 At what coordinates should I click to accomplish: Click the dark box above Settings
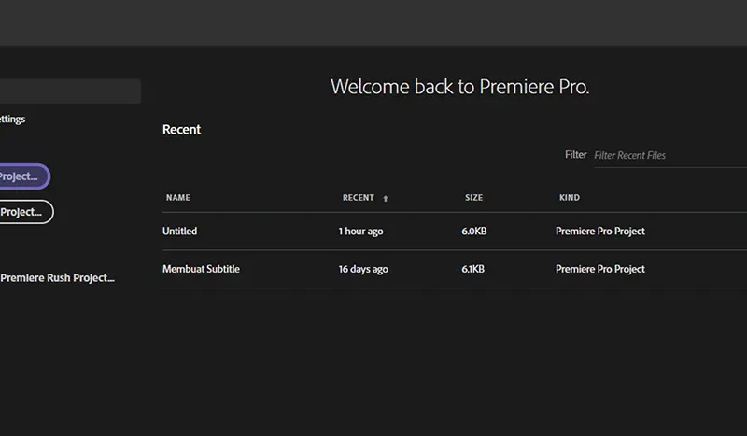pos(70,91)
